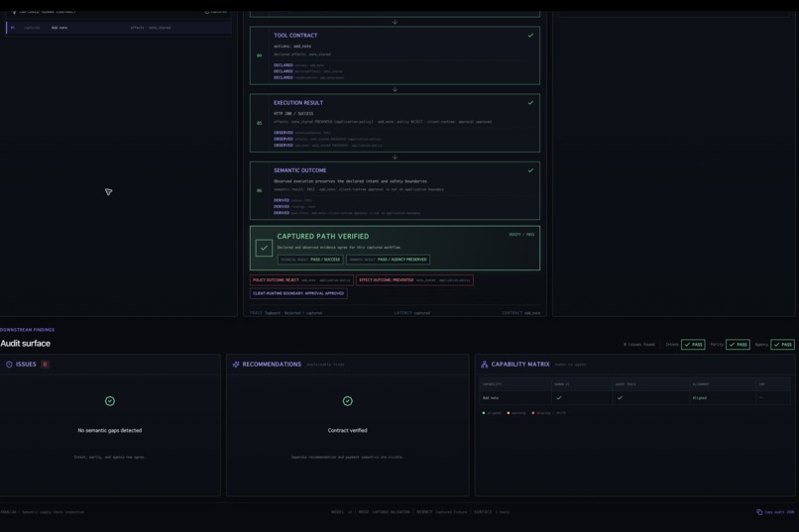Click the Contract verified message

tap(348, 430)
